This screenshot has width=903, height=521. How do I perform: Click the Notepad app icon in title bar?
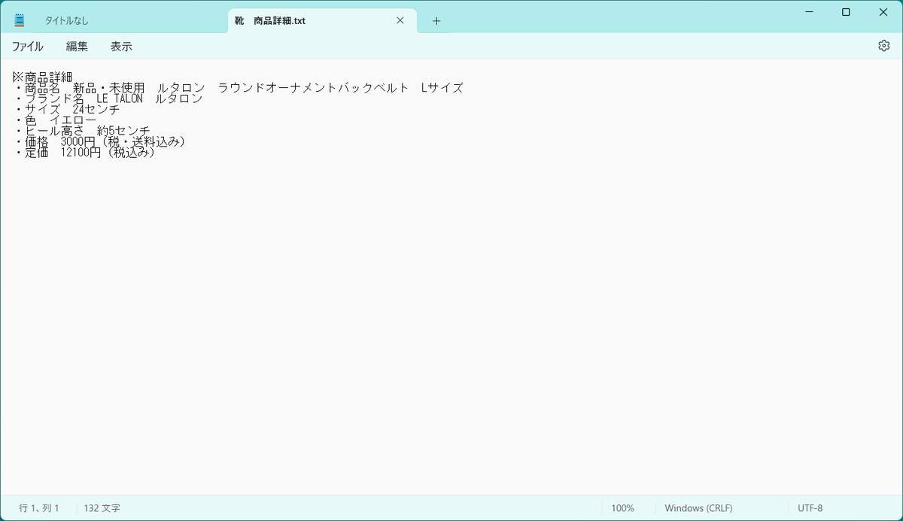19,20
